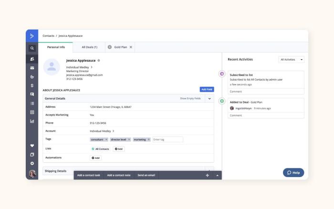Switch to the Personal Info tab

coord(56,47)
